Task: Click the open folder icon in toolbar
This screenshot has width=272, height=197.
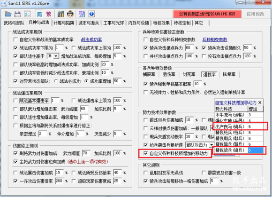Action: coord(8,14)
